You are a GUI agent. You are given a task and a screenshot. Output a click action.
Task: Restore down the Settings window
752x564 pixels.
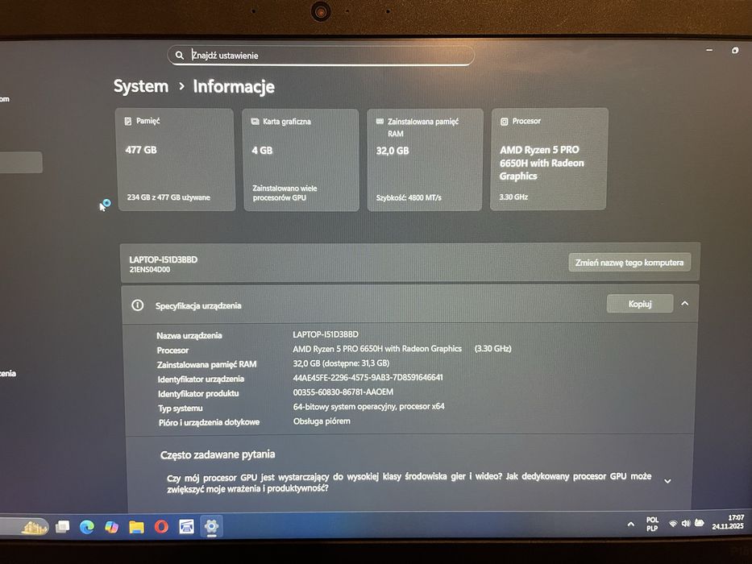tap(735, 50)
